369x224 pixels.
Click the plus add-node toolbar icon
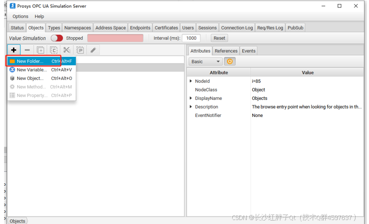point(14,50)
